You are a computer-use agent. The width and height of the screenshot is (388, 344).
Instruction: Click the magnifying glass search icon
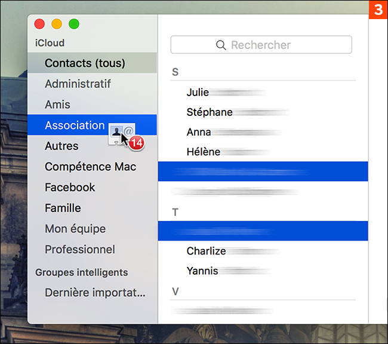click(221, 45)
